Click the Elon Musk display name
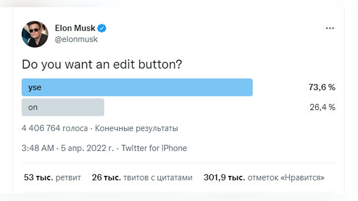 click(x=75, y=29)
